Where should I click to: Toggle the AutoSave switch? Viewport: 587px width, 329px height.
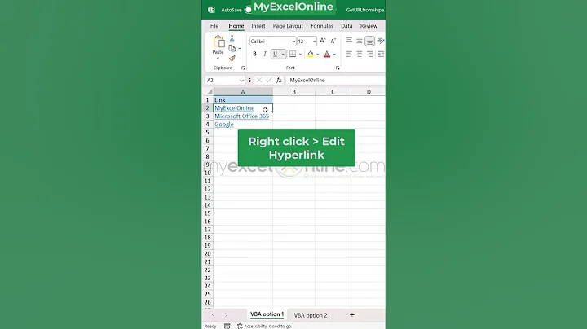(x=248, y=10)
